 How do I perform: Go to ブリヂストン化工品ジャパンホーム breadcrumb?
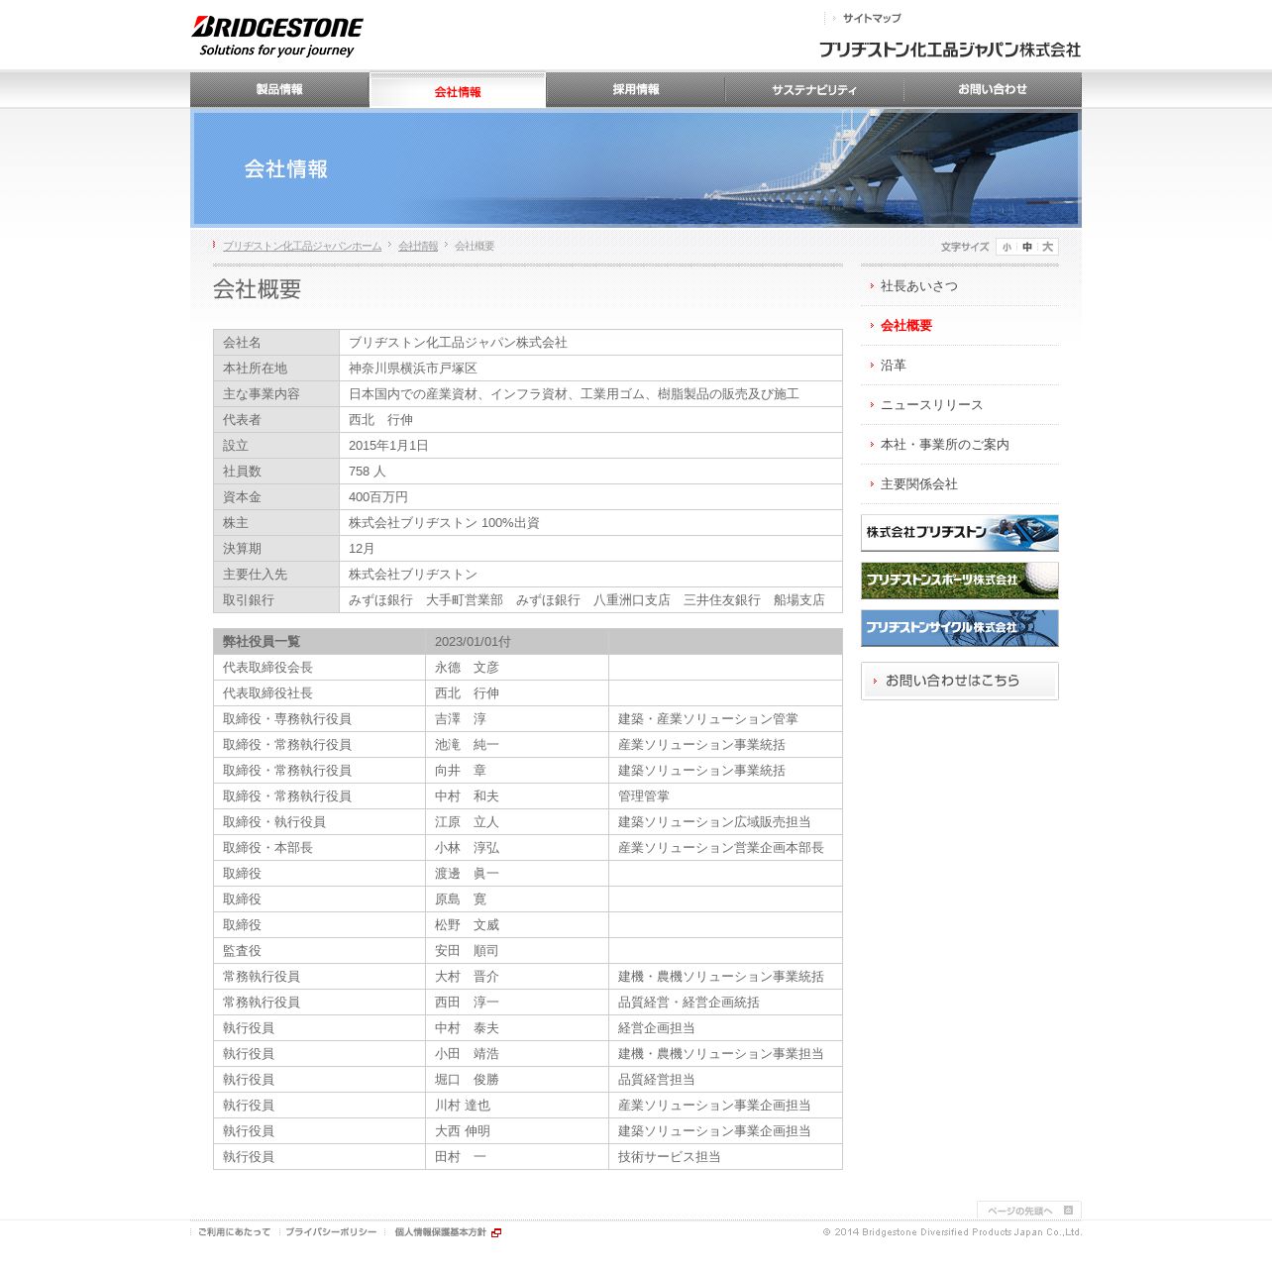tap(302, 246)
